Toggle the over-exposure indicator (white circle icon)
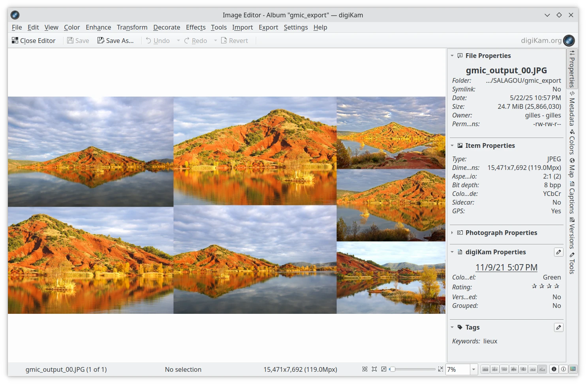The width and height of the screenshot is (586, 384). [563, 369]
